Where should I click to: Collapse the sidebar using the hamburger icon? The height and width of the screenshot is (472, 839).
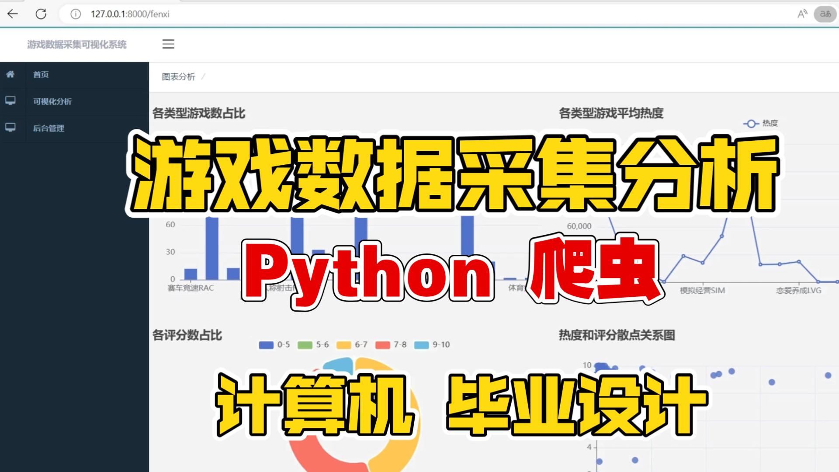[168, 44]
